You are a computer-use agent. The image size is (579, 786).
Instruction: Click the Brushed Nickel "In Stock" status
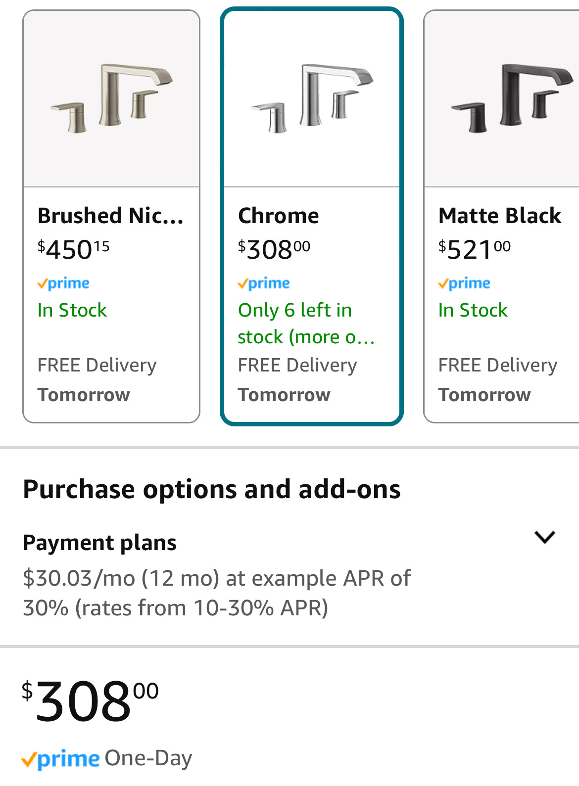tap(72, 310)
